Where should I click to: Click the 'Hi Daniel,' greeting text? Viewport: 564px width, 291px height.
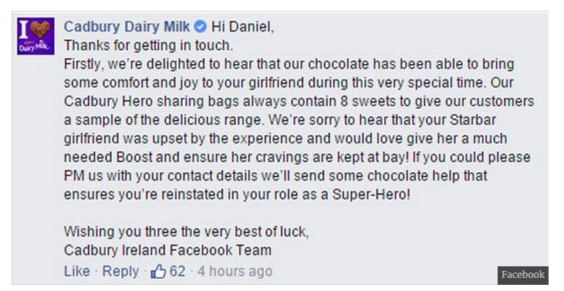point(242,27)
